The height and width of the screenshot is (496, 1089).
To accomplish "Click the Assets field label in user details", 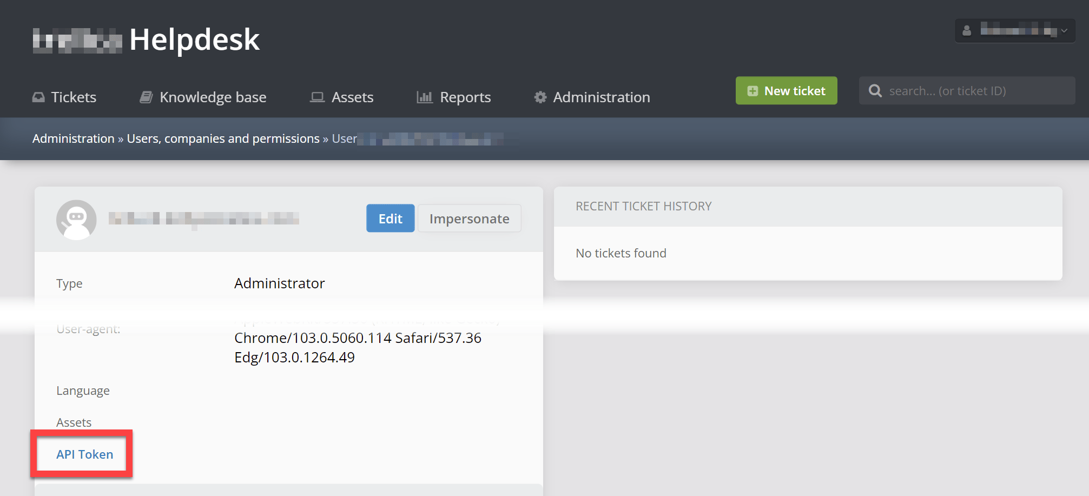I will tap(74, 422).
